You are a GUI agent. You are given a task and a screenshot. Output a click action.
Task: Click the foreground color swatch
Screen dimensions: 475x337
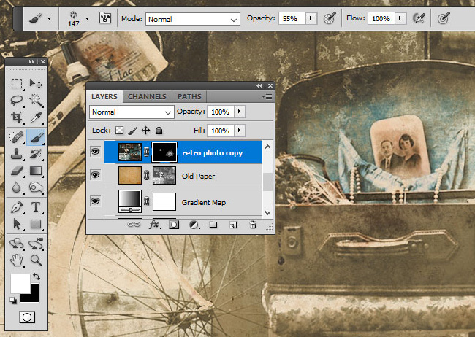pyautogui.click(x=18, y=282)
